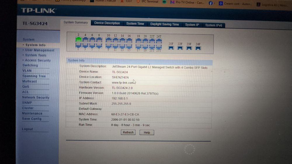Open the Pro TV Online bookmark
Screen dimensions: 292x164
(x=187, y=3)
